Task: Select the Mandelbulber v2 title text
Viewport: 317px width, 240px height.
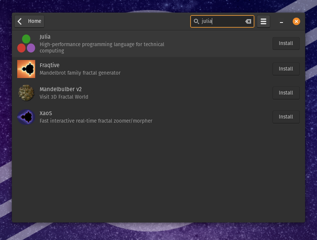Action: [x=61, y=89]
